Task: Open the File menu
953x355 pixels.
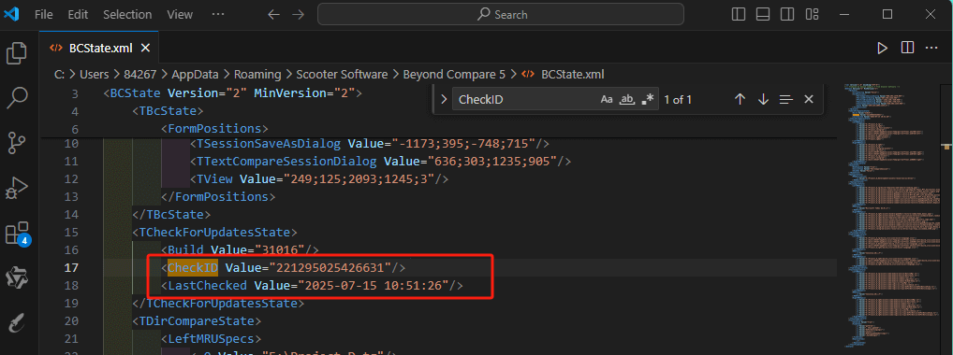Action: tap(44, 14)
